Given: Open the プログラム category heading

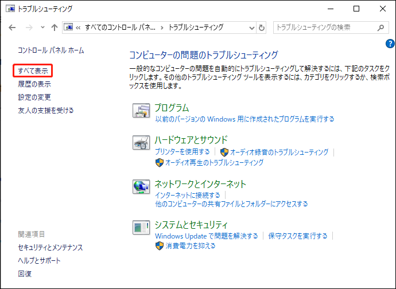Looking at the screenshot, I should point(172,108).
